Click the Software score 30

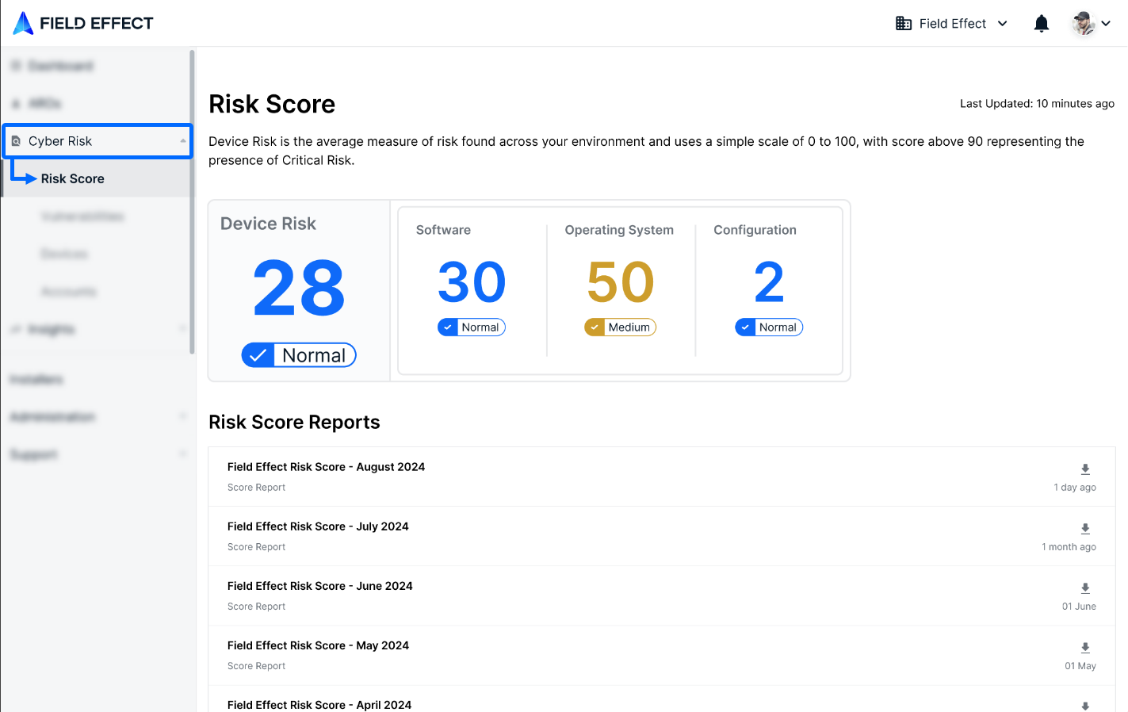coord(472,282)
